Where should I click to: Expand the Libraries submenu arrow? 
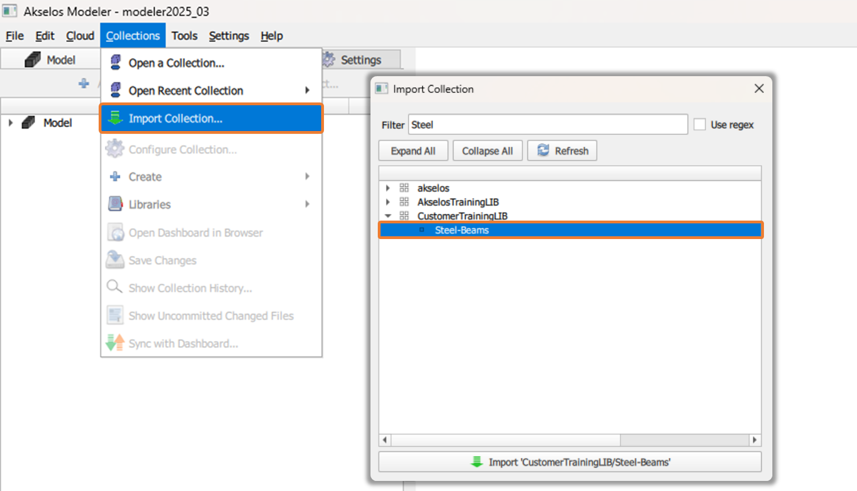click(307, 204)
